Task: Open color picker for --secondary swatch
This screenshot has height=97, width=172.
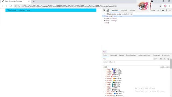Action: [117, 95]
